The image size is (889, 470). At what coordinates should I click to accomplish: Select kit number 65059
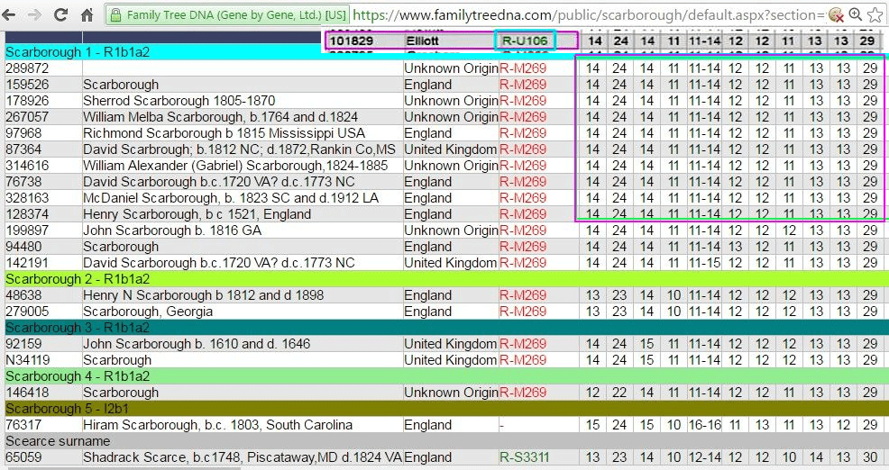[x=23, y=457]
